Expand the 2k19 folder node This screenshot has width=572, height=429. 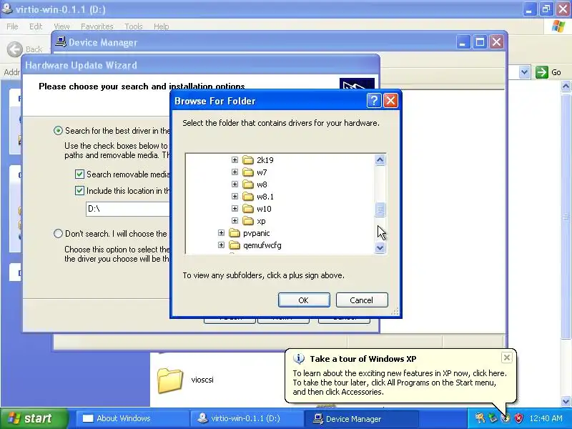coord(235,159)
